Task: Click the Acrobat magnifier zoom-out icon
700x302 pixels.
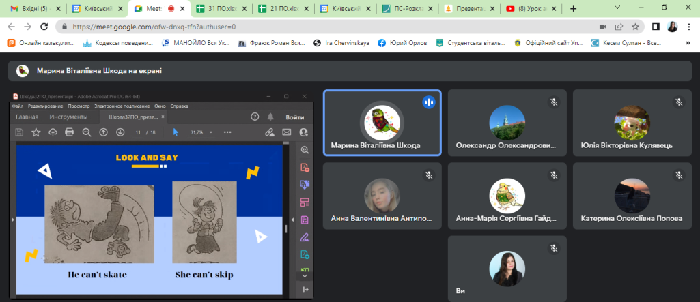Action: point(87,132)
